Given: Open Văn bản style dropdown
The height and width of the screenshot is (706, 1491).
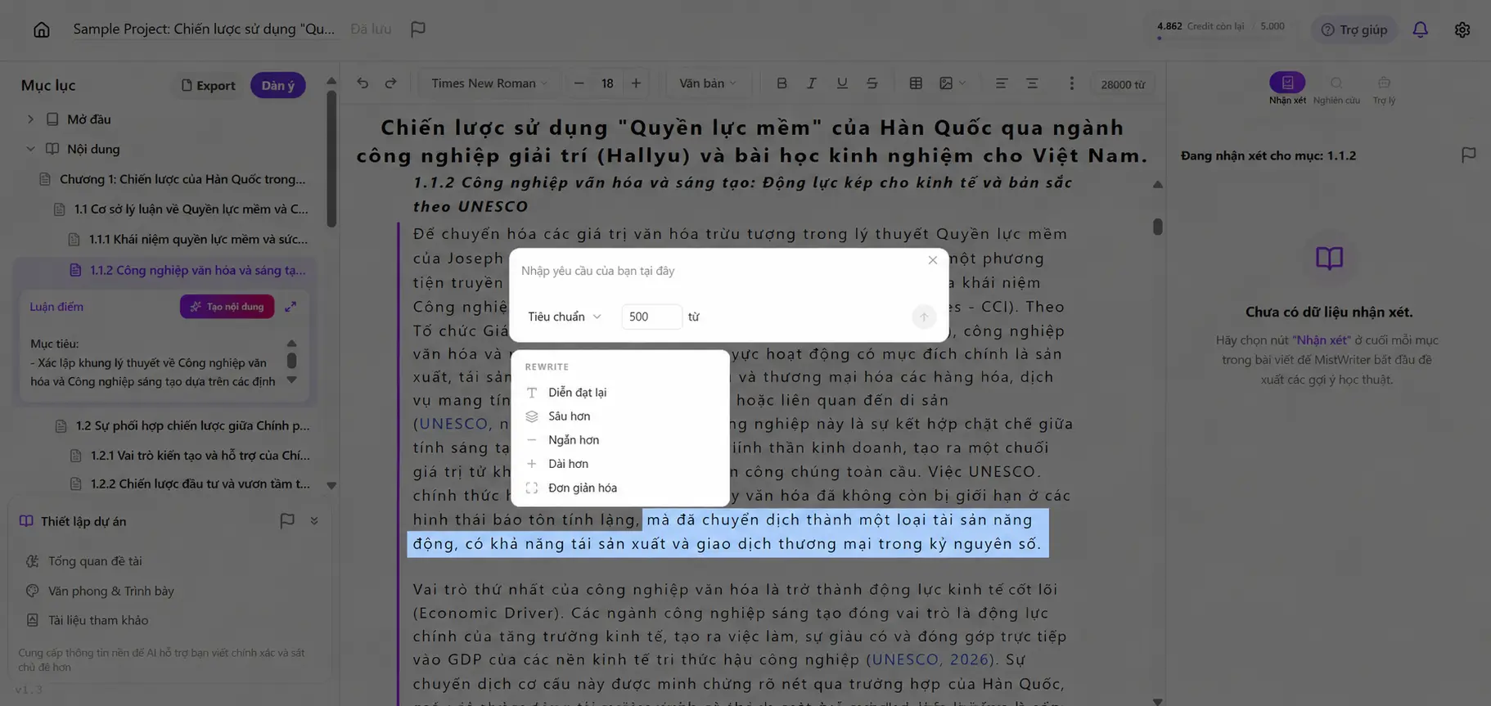Looking at the screenshot, I should (708, 83).
